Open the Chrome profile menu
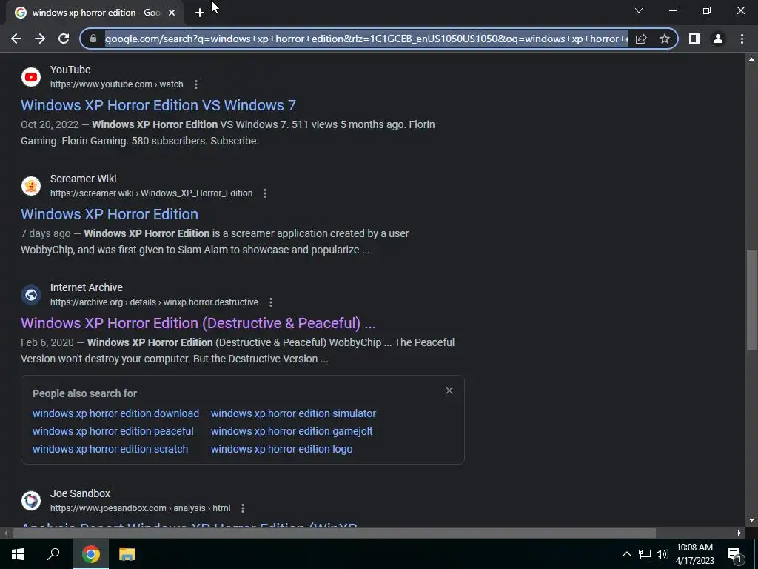This screenshot has width=758, height=569. [x=718, y=39]
